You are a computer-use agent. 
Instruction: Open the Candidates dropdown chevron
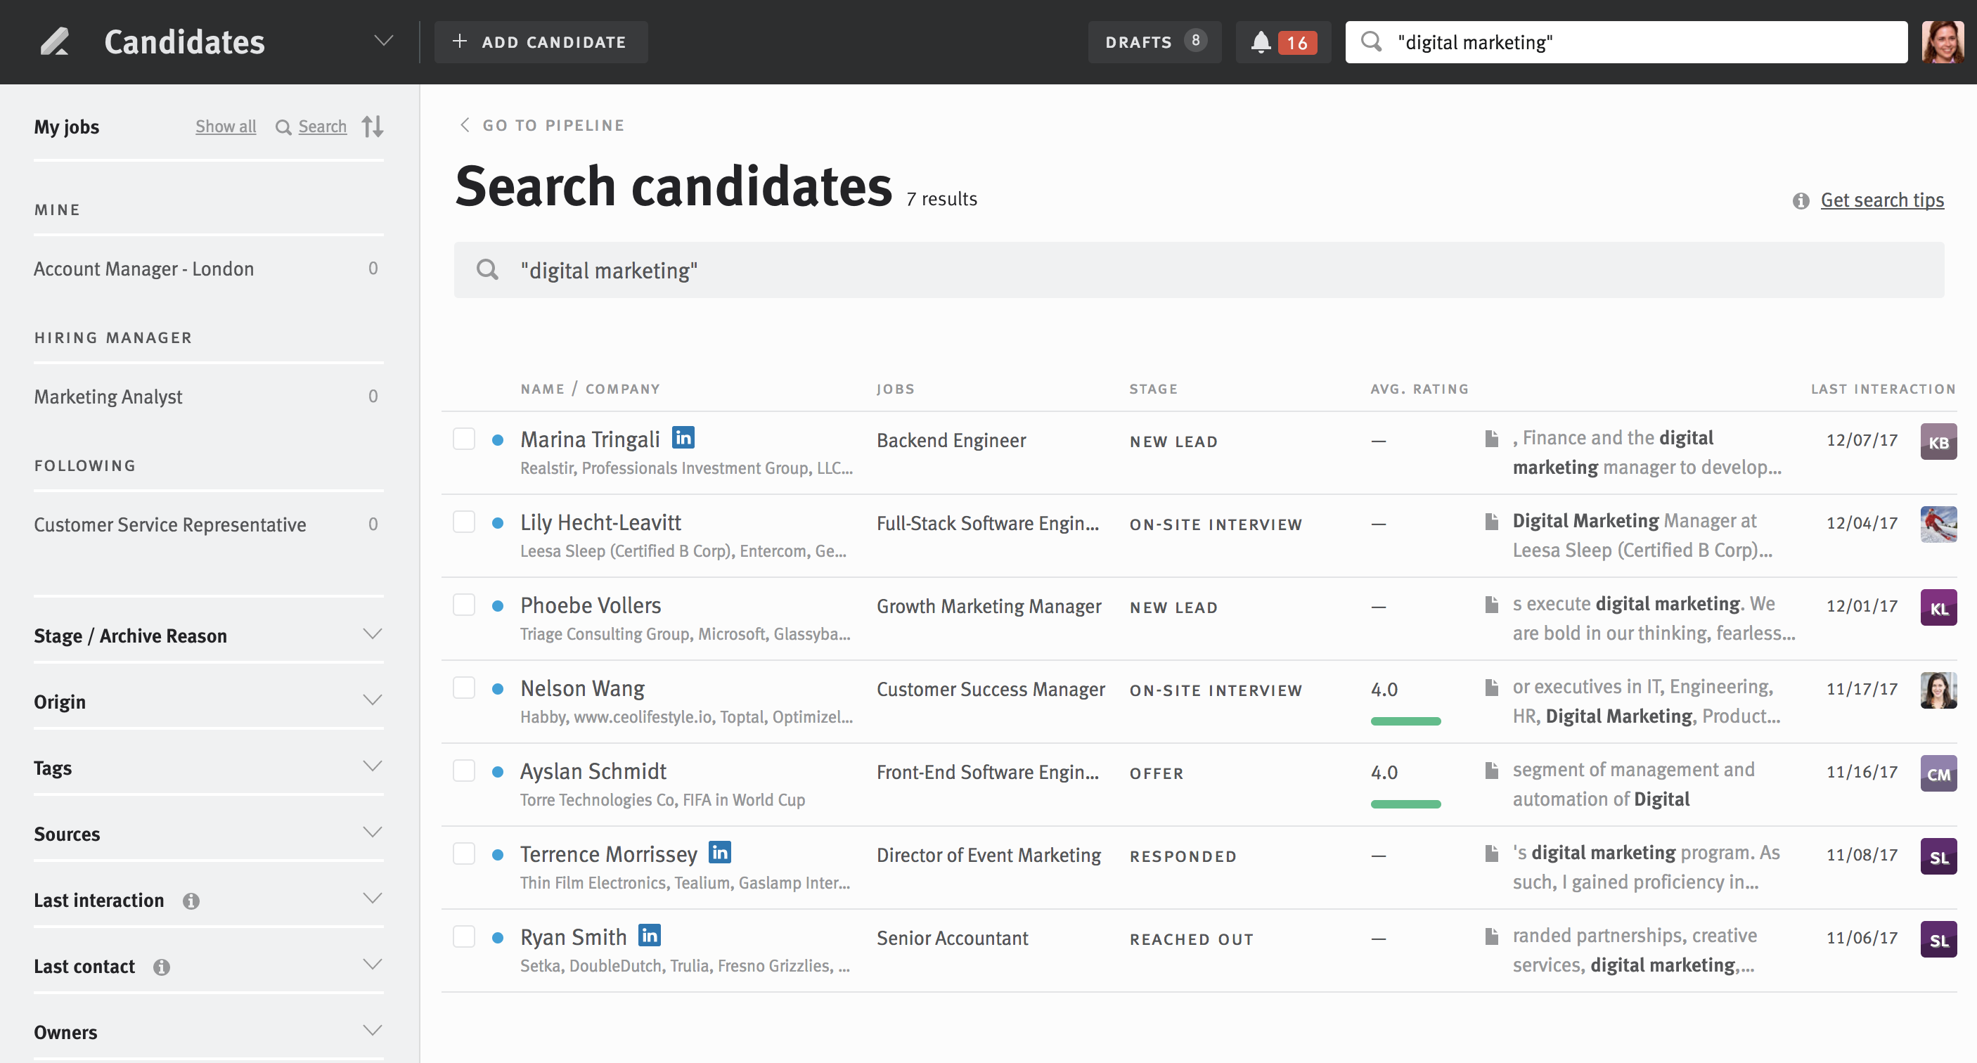click(x=384, y=41)
